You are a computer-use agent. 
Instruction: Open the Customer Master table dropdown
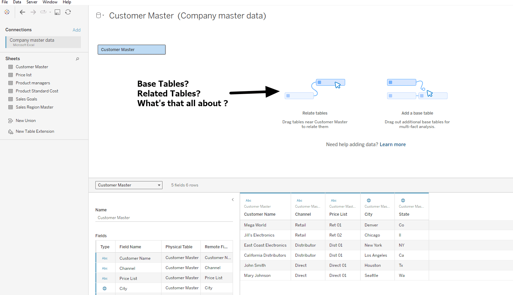coord(129,185)
